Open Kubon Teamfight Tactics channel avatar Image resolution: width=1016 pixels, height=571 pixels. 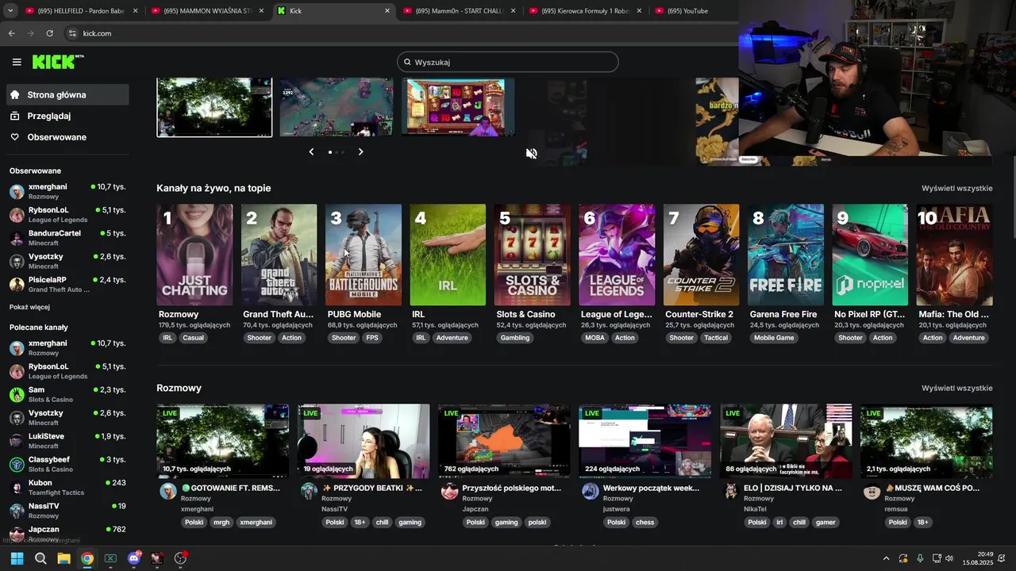click(x=17, y=488)
